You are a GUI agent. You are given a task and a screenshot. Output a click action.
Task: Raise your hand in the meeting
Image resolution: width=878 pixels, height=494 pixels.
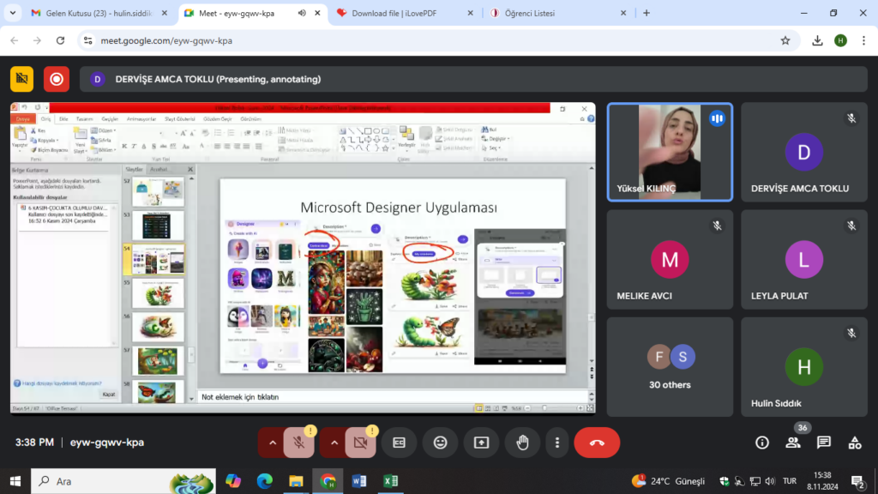point(522,443)
